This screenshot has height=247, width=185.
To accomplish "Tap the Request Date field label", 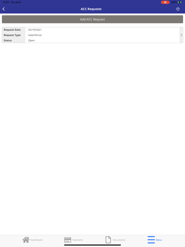I will (x=12, y=30).
